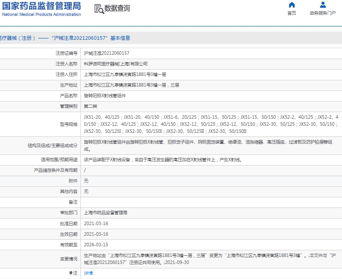Select the value 沪械注准20212060157 in table

coord(106,53)
